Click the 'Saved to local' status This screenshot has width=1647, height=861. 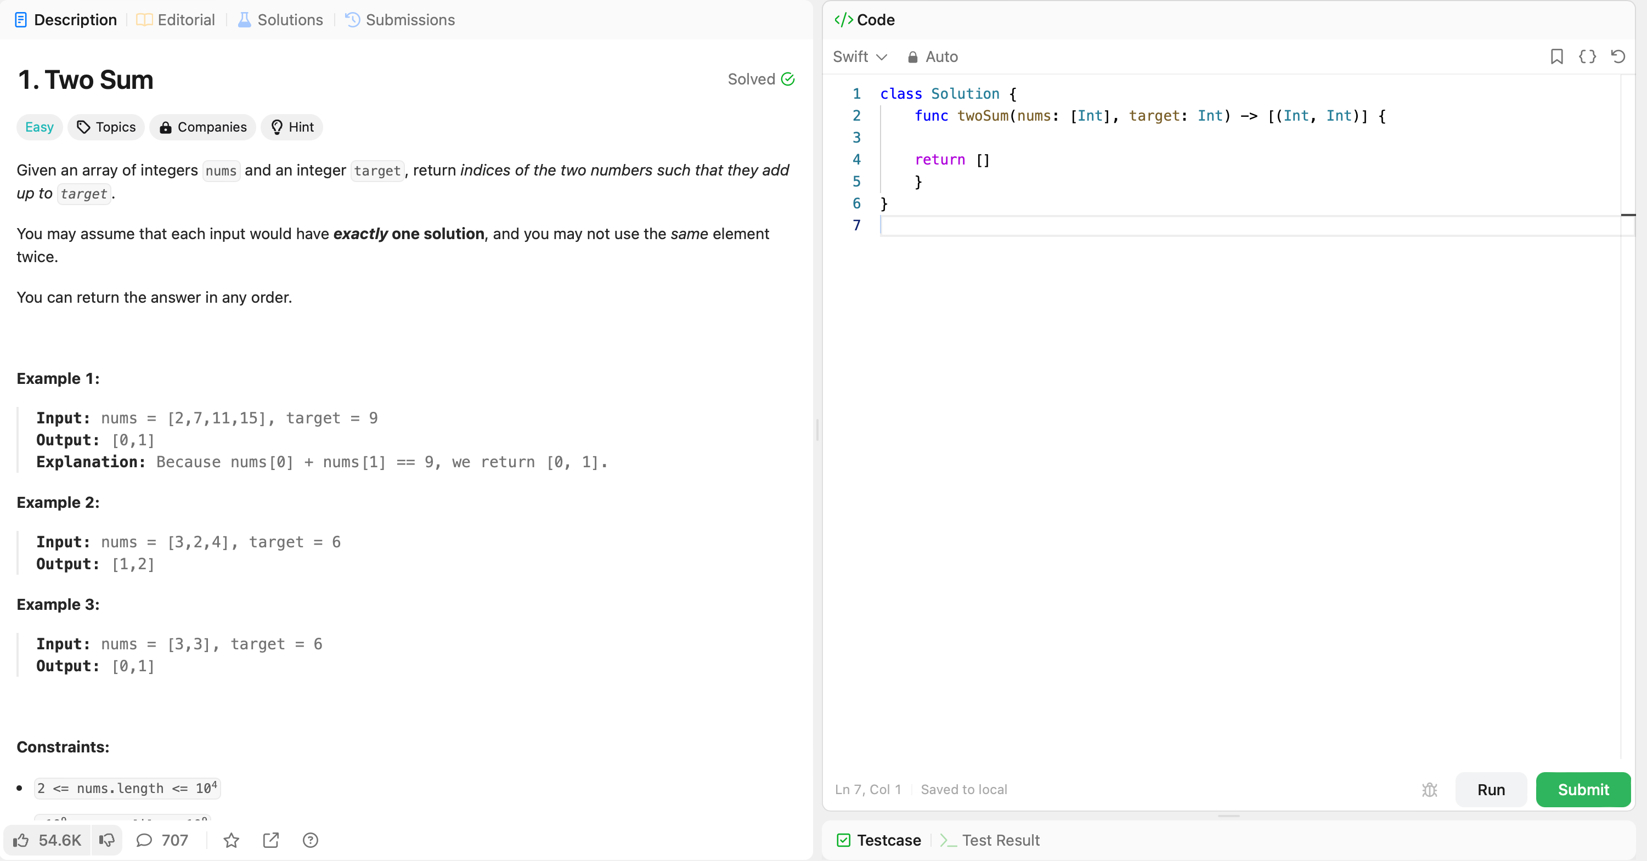(x=963, y=789)
